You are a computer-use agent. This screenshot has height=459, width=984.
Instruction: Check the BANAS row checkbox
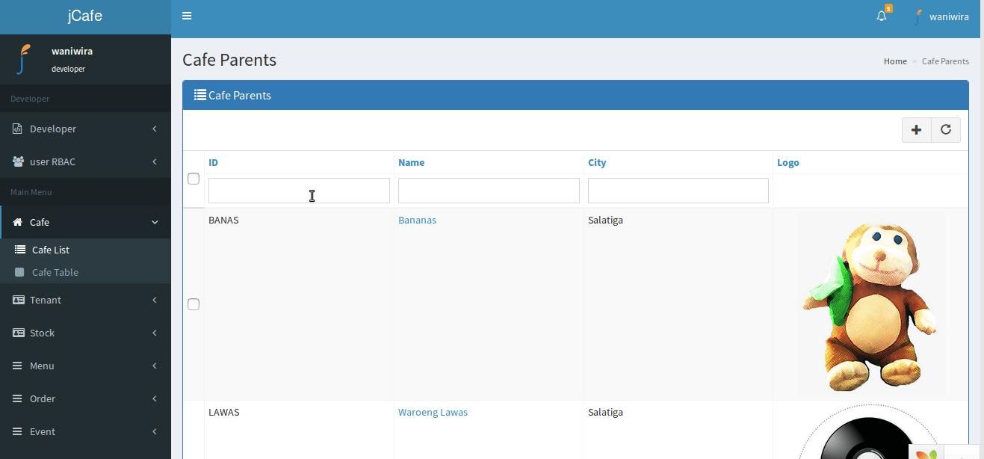click(x=194, y=304)
